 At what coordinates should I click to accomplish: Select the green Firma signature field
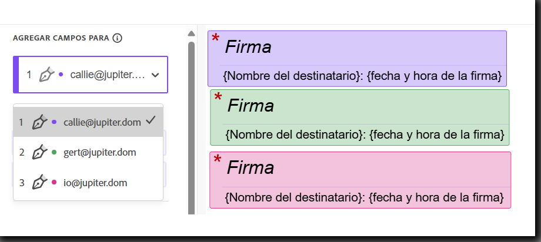(x=359, y=117)
